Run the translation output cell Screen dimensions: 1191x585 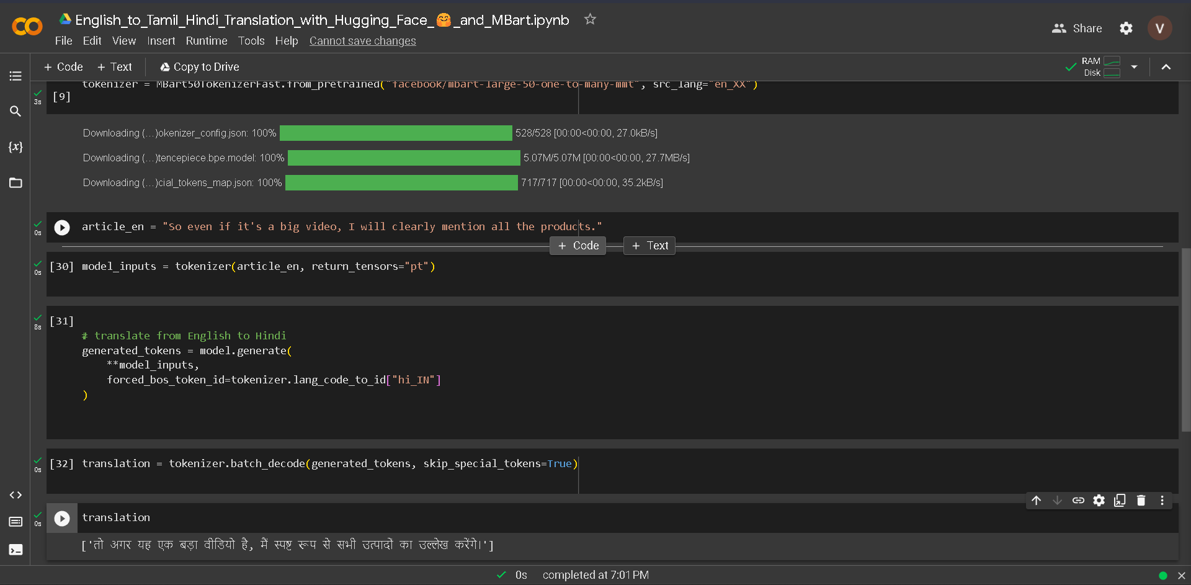click(61, 518)
